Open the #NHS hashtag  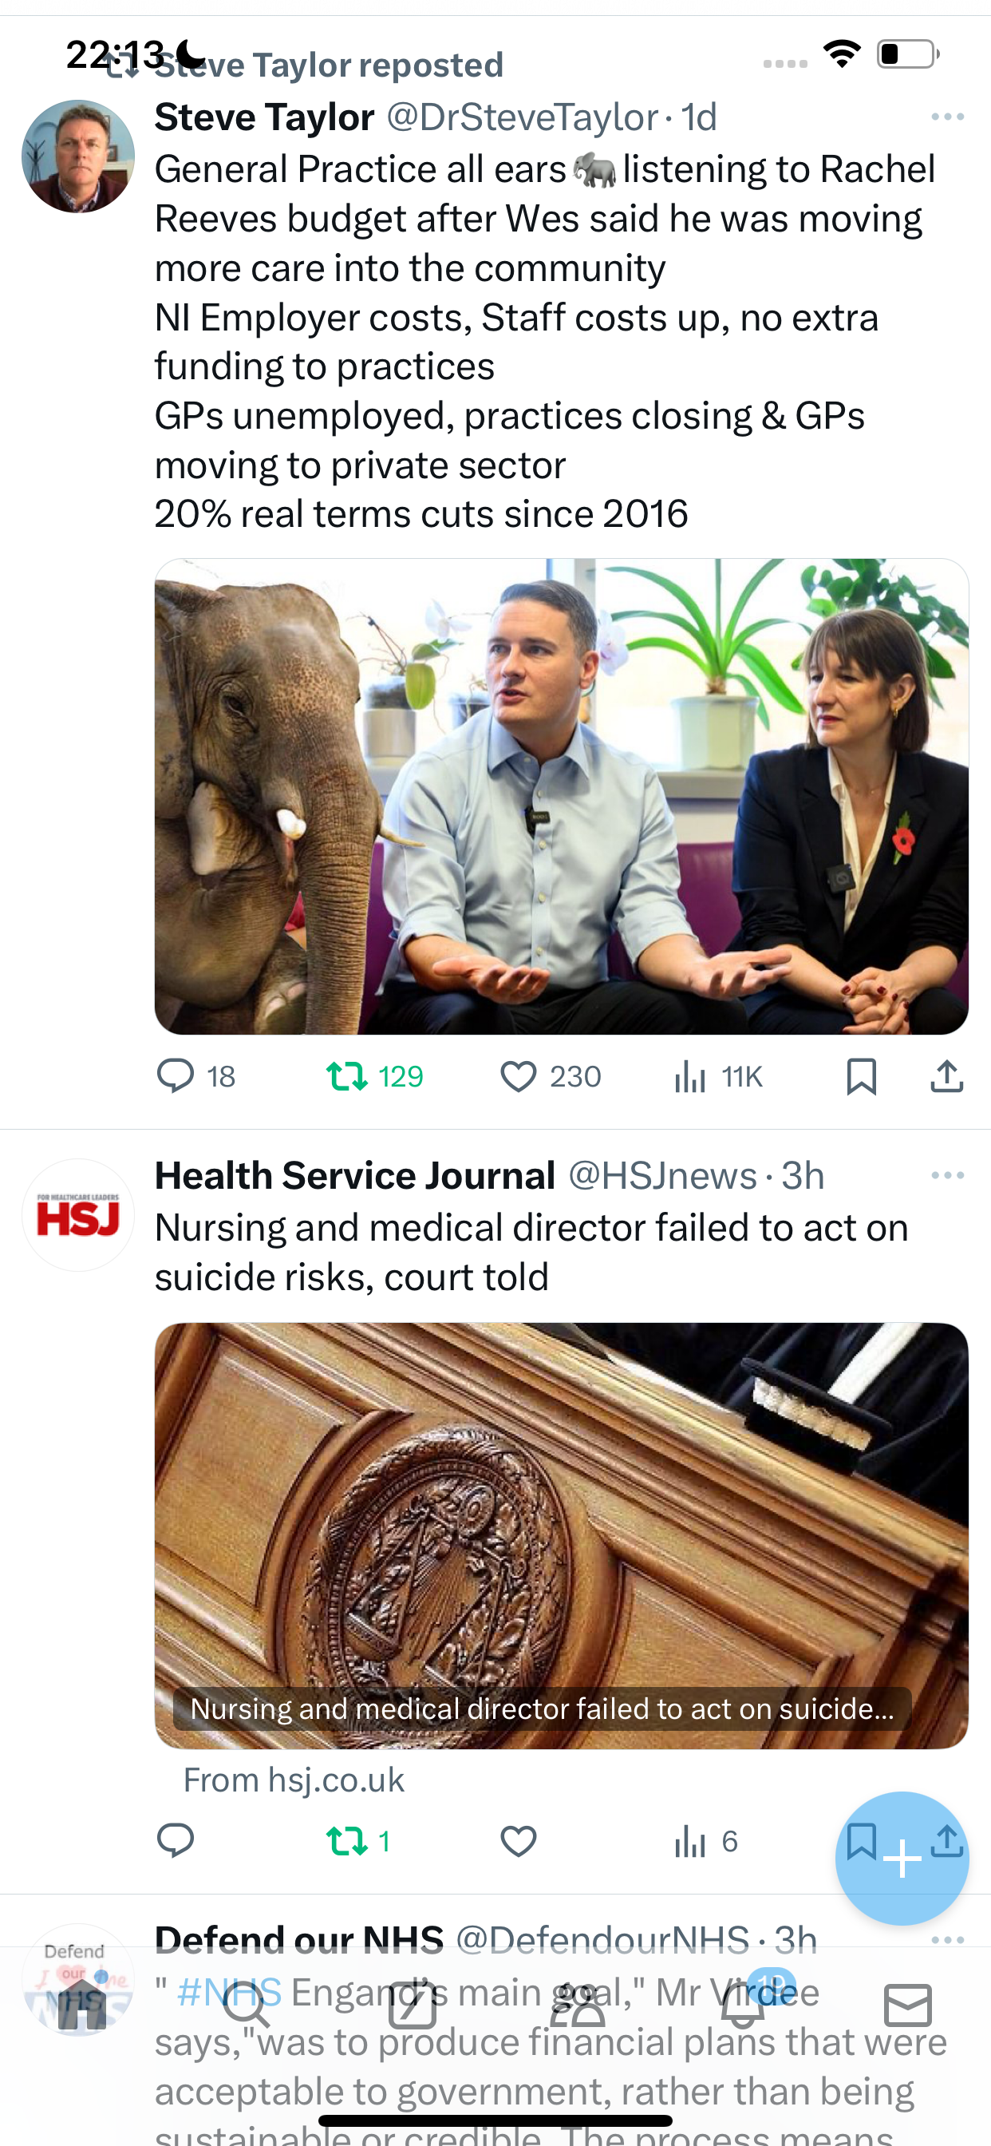pos(230,1992)
